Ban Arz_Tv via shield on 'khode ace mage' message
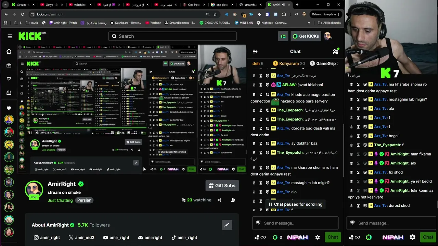 click(268, 95)
